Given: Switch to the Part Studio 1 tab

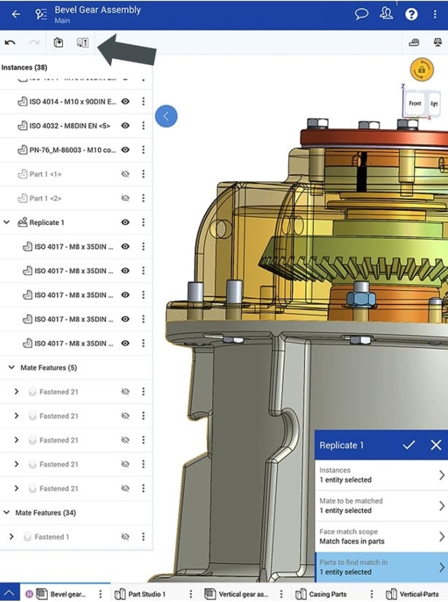Looking at the screenshot, I should pos(147,594).
